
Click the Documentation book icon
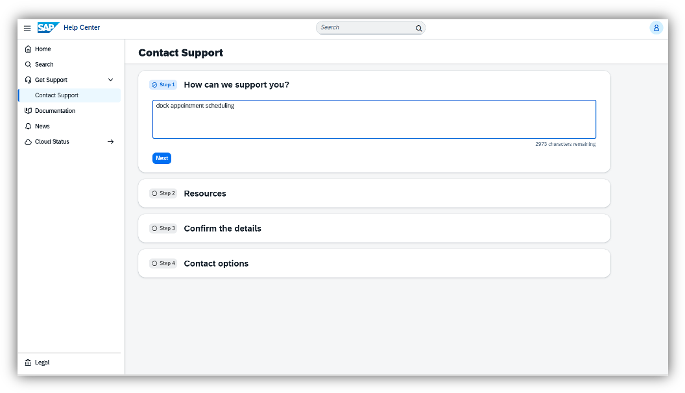[x=28, y=111]
